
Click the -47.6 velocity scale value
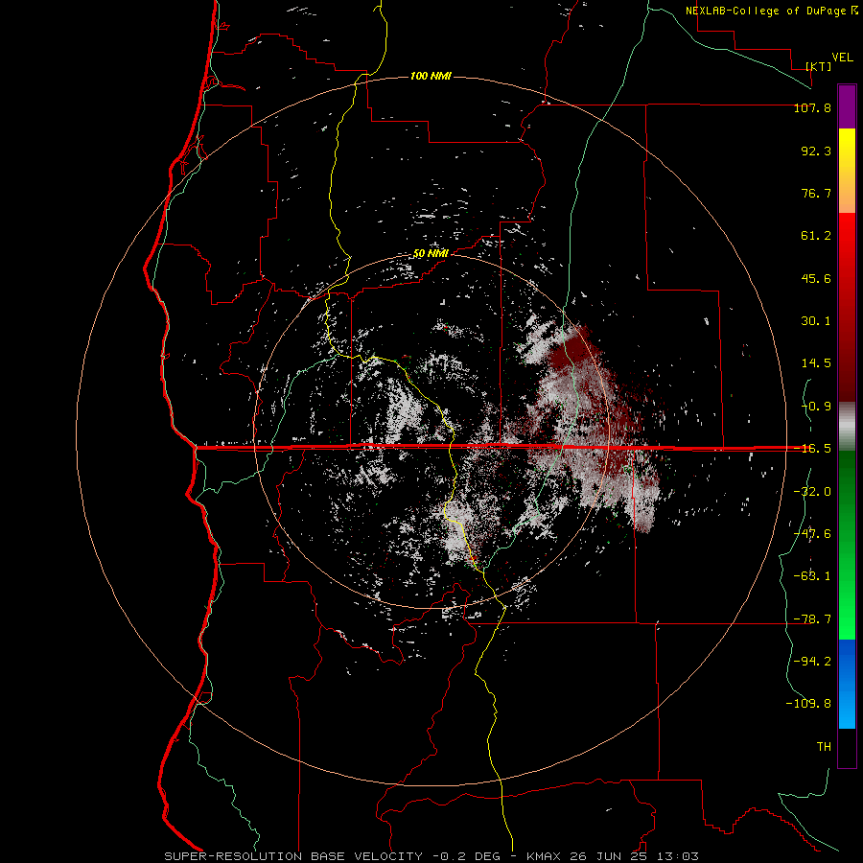pos(812,533)
